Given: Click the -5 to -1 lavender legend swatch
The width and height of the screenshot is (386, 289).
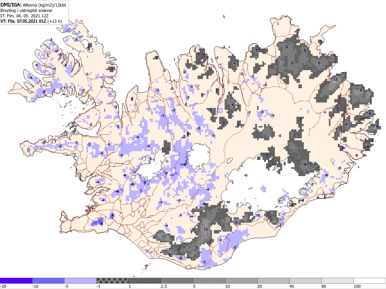Looking at the screenshot, I should pyautogui.click(x=81, y=281).
